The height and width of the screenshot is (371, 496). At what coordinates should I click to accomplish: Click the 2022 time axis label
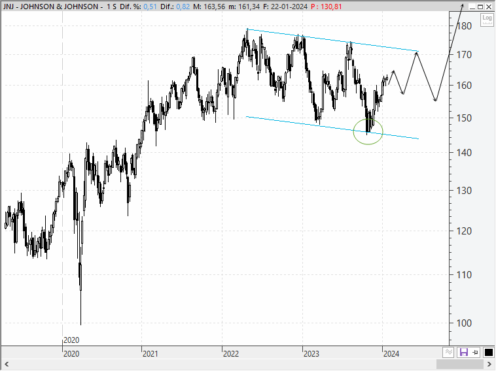[x=231, y=353]
